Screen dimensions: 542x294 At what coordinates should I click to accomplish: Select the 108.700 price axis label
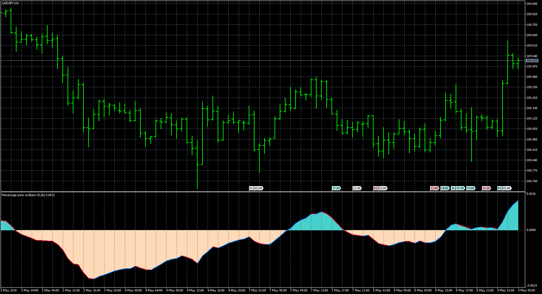(x=532, y=181)
